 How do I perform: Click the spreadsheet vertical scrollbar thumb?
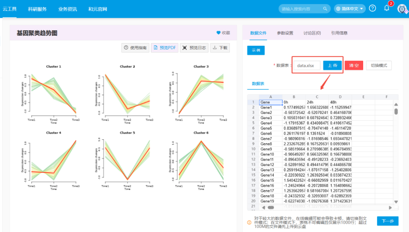tap(396, 111)
